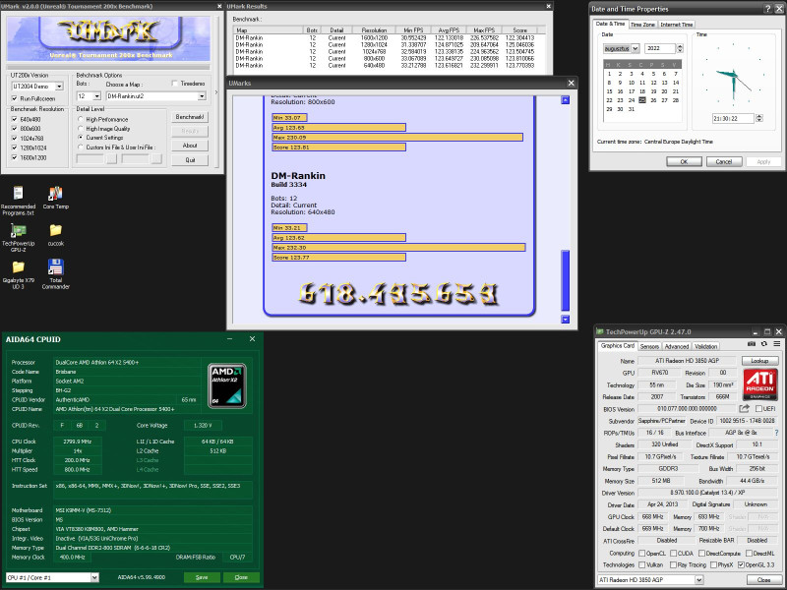Click the About button in UMark

[x=190, y=146]
